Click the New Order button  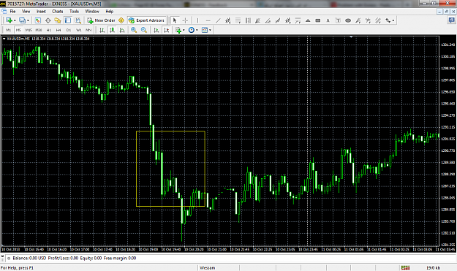click(101, 20)
